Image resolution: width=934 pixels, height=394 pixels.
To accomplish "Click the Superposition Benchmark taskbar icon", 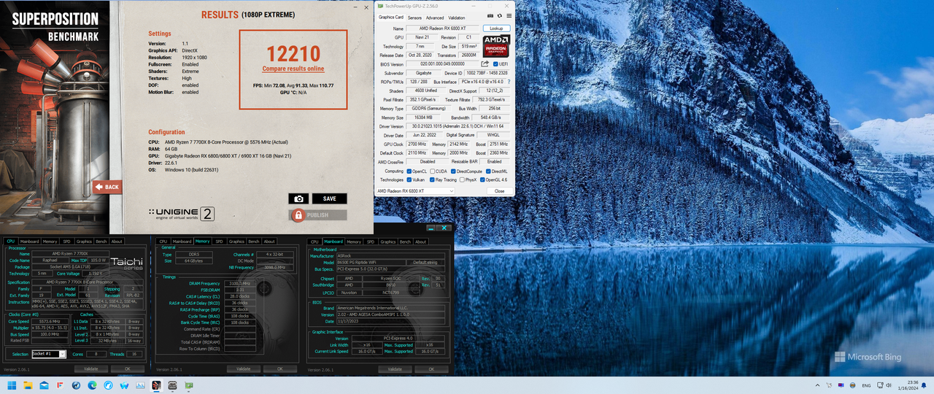I will pyautogui.click(x=155, y=385).
